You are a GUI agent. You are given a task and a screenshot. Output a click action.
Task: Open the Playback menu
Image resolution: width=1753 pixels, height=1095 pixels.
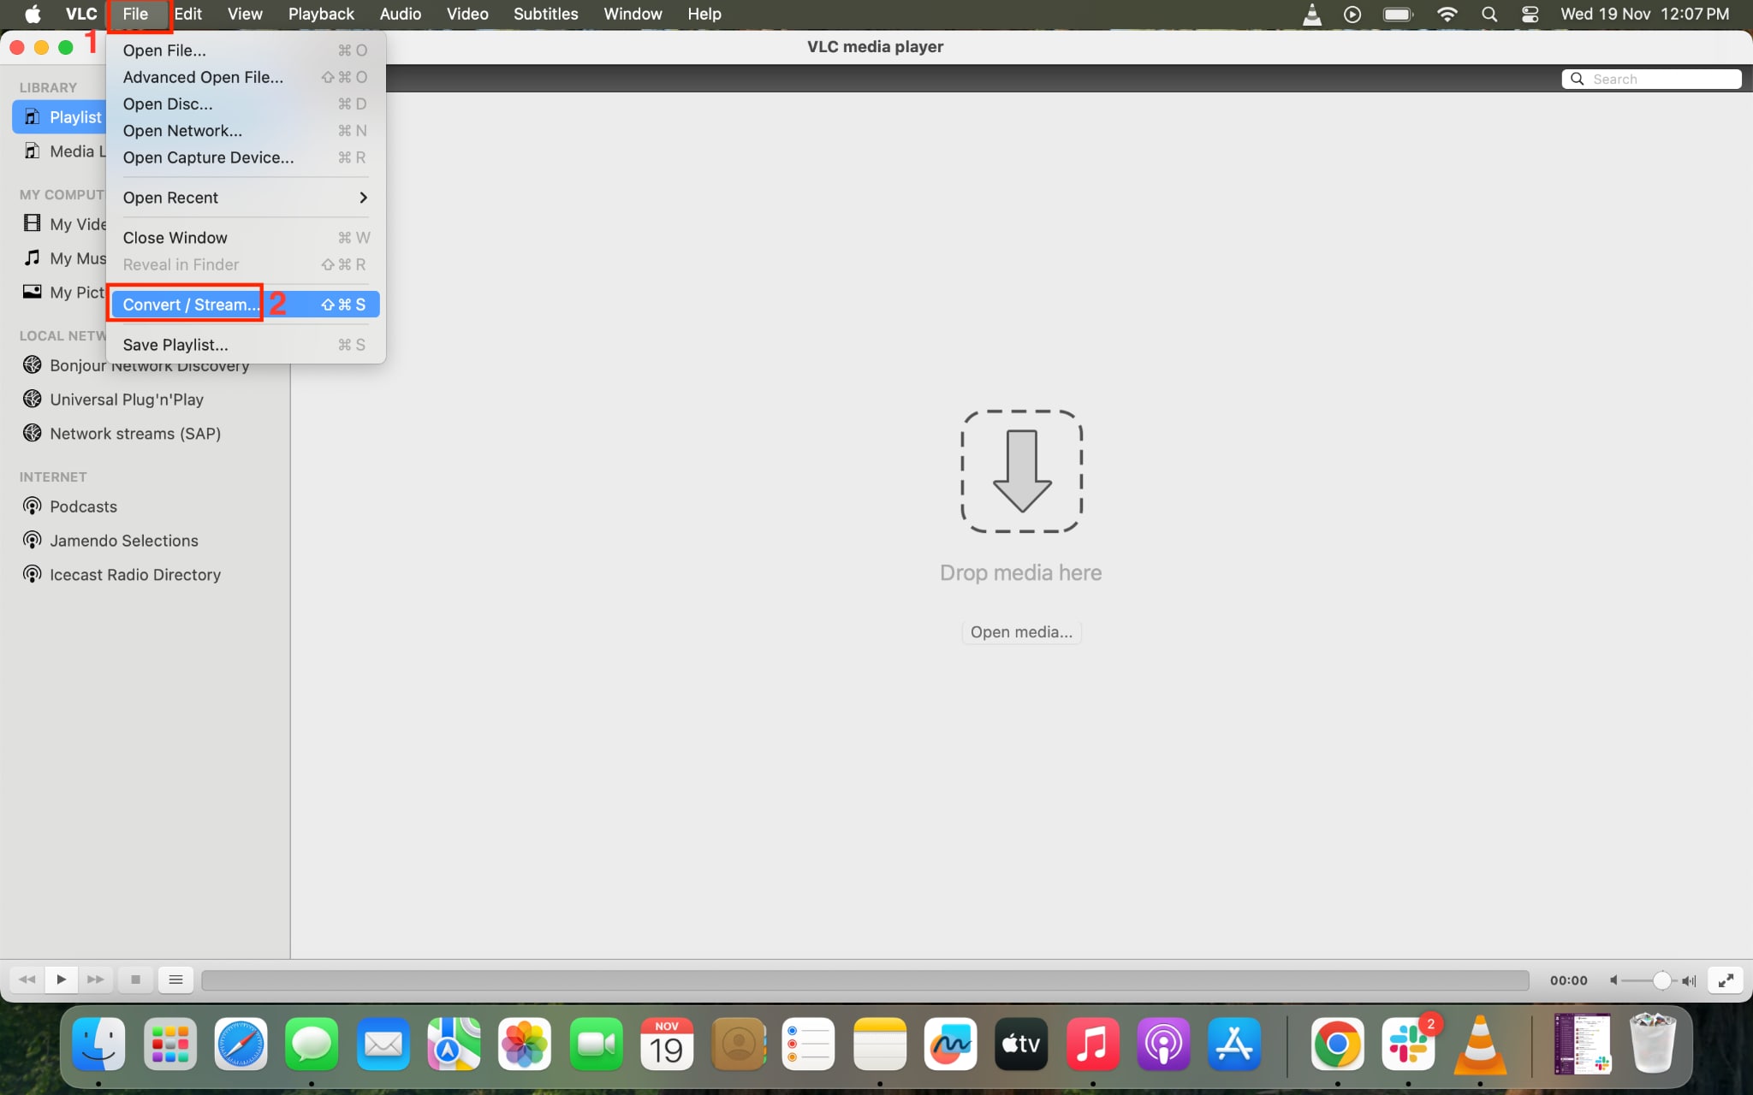tap(320, 14)
